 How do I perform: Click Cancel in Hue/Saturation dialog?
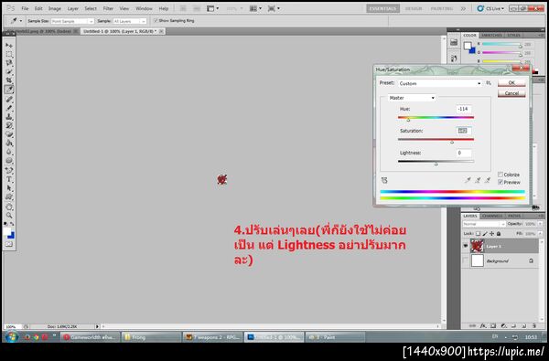511,93
